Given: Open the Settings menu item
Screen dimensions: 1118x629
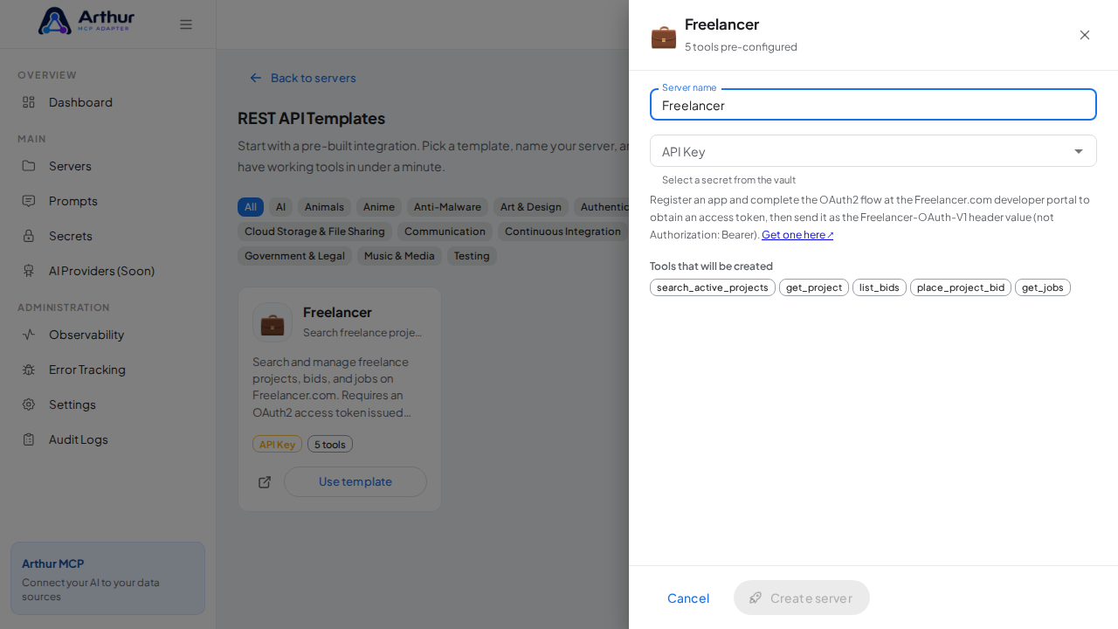Looking at the screenshot, I should coord(108,404).
